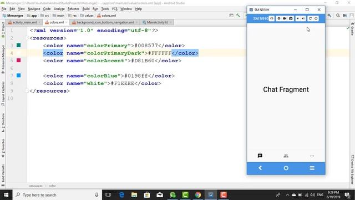Click run configuration icon left of hammer
355x200 pixels.
pos(231,16)
